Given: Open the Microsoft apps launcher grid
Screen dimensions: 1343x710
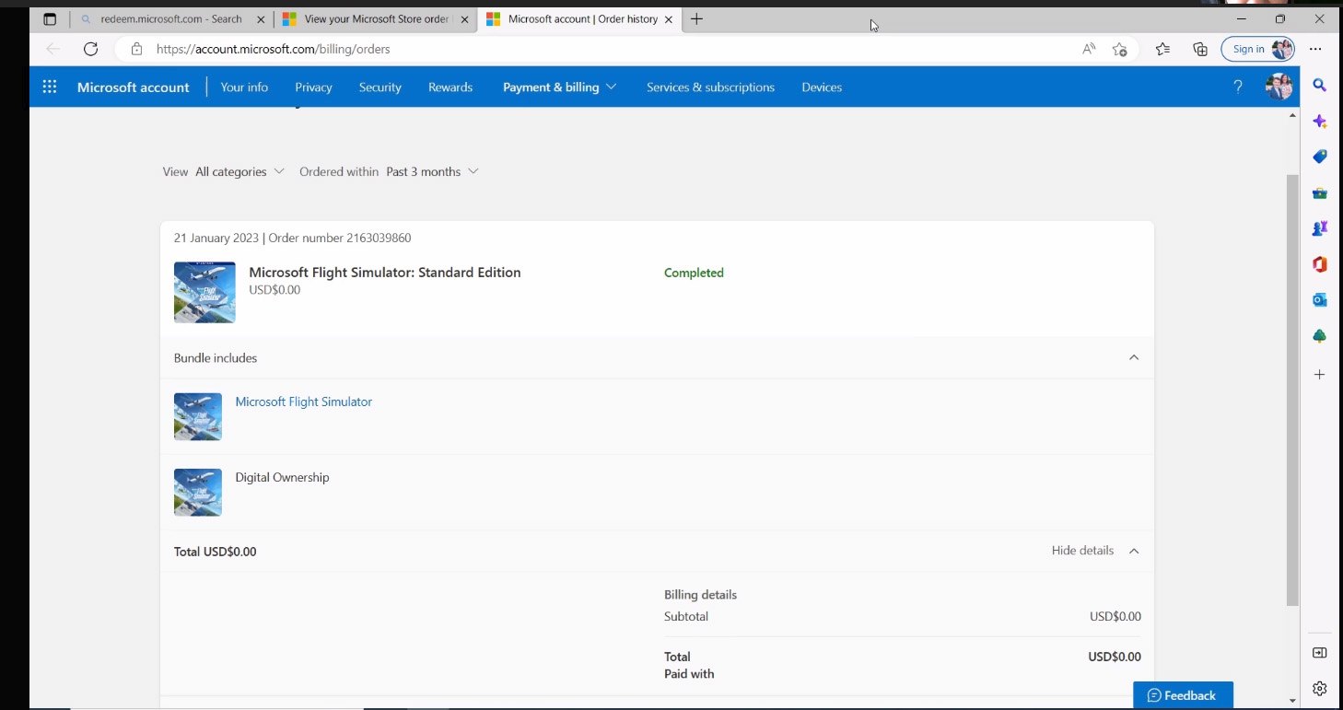Looking at the screenshot, I should (x=50, y=87).
